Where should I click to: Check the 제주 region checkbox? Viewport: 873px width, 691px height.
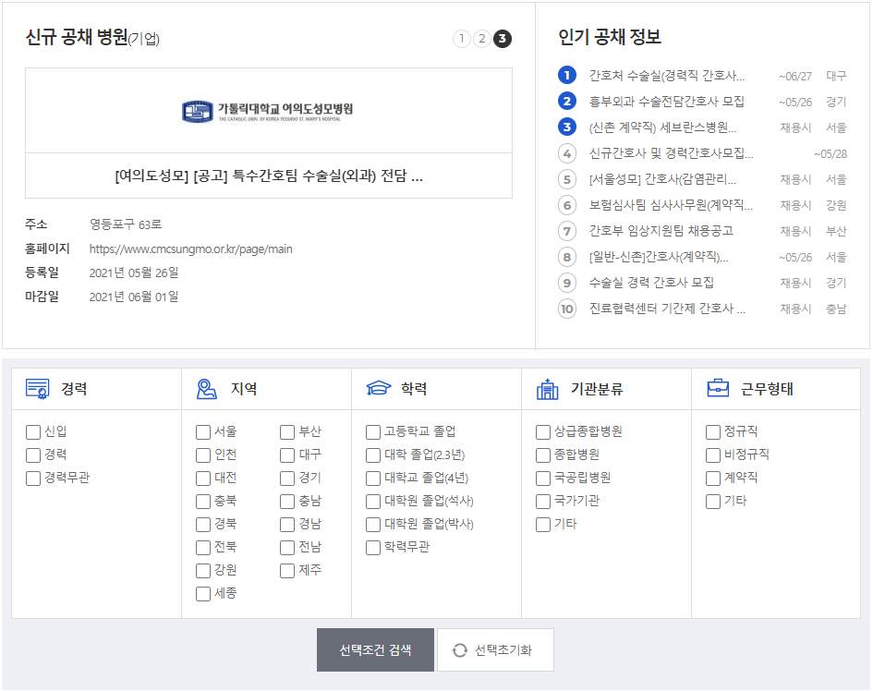click(287, 570)
